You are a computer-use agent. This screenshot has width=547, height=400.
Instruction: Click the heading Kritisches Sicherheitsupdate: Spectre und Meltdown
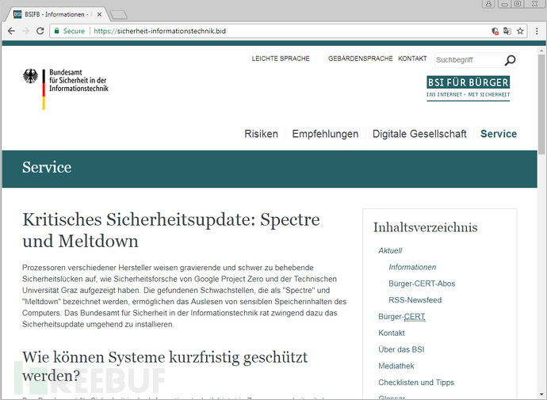[171, 230]
